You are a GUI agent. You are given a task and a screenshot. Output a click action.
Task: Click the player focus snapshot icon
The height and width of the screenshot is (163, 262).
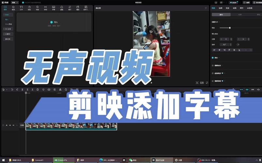point(197,83)
